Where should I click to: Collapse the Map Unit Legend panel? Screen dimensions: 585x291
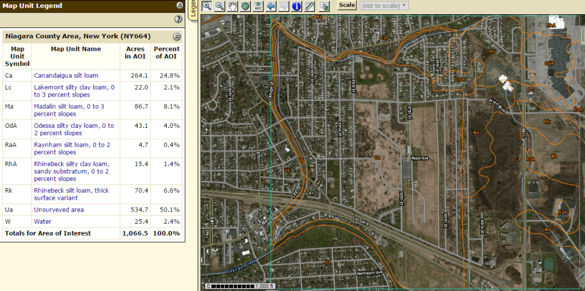tap(180, 6)
